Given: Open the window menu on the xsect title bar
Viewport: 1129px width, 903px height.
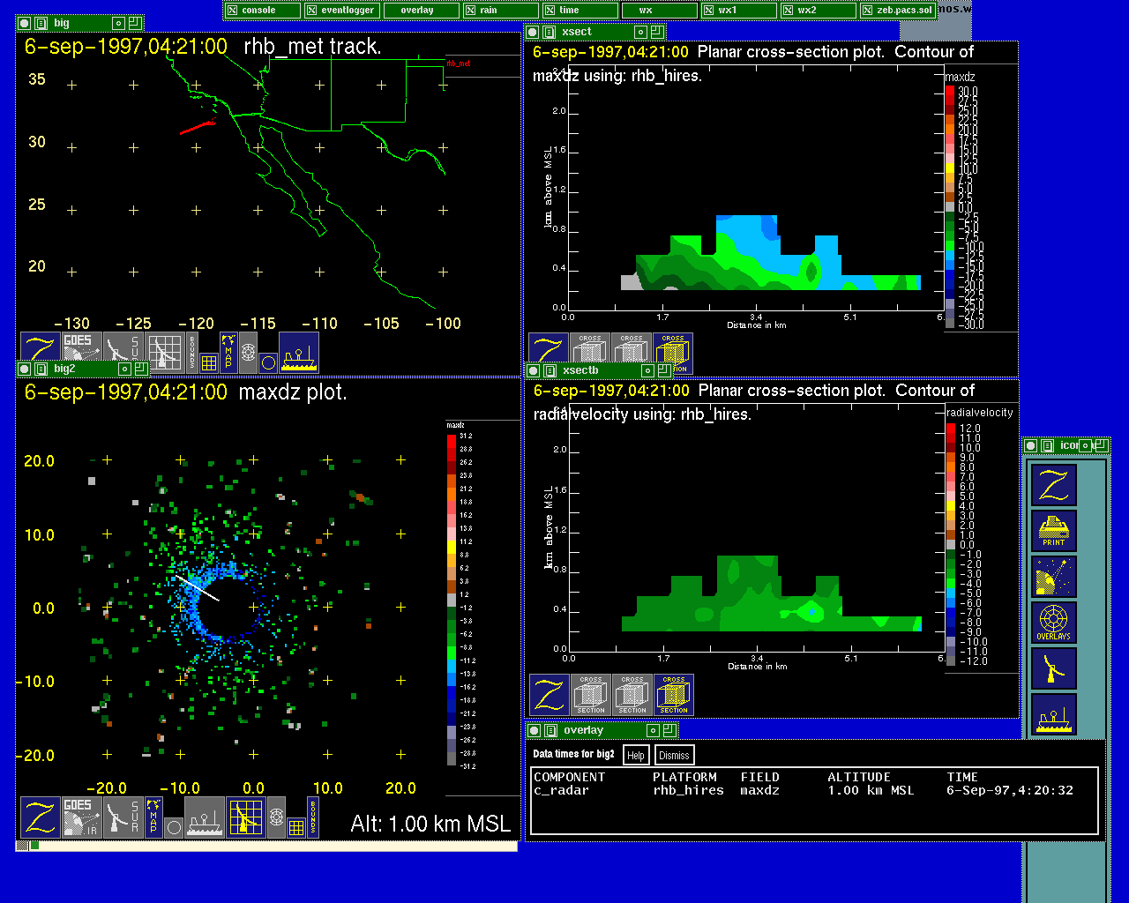Looking at the screenshot, I should coord(550,33).
